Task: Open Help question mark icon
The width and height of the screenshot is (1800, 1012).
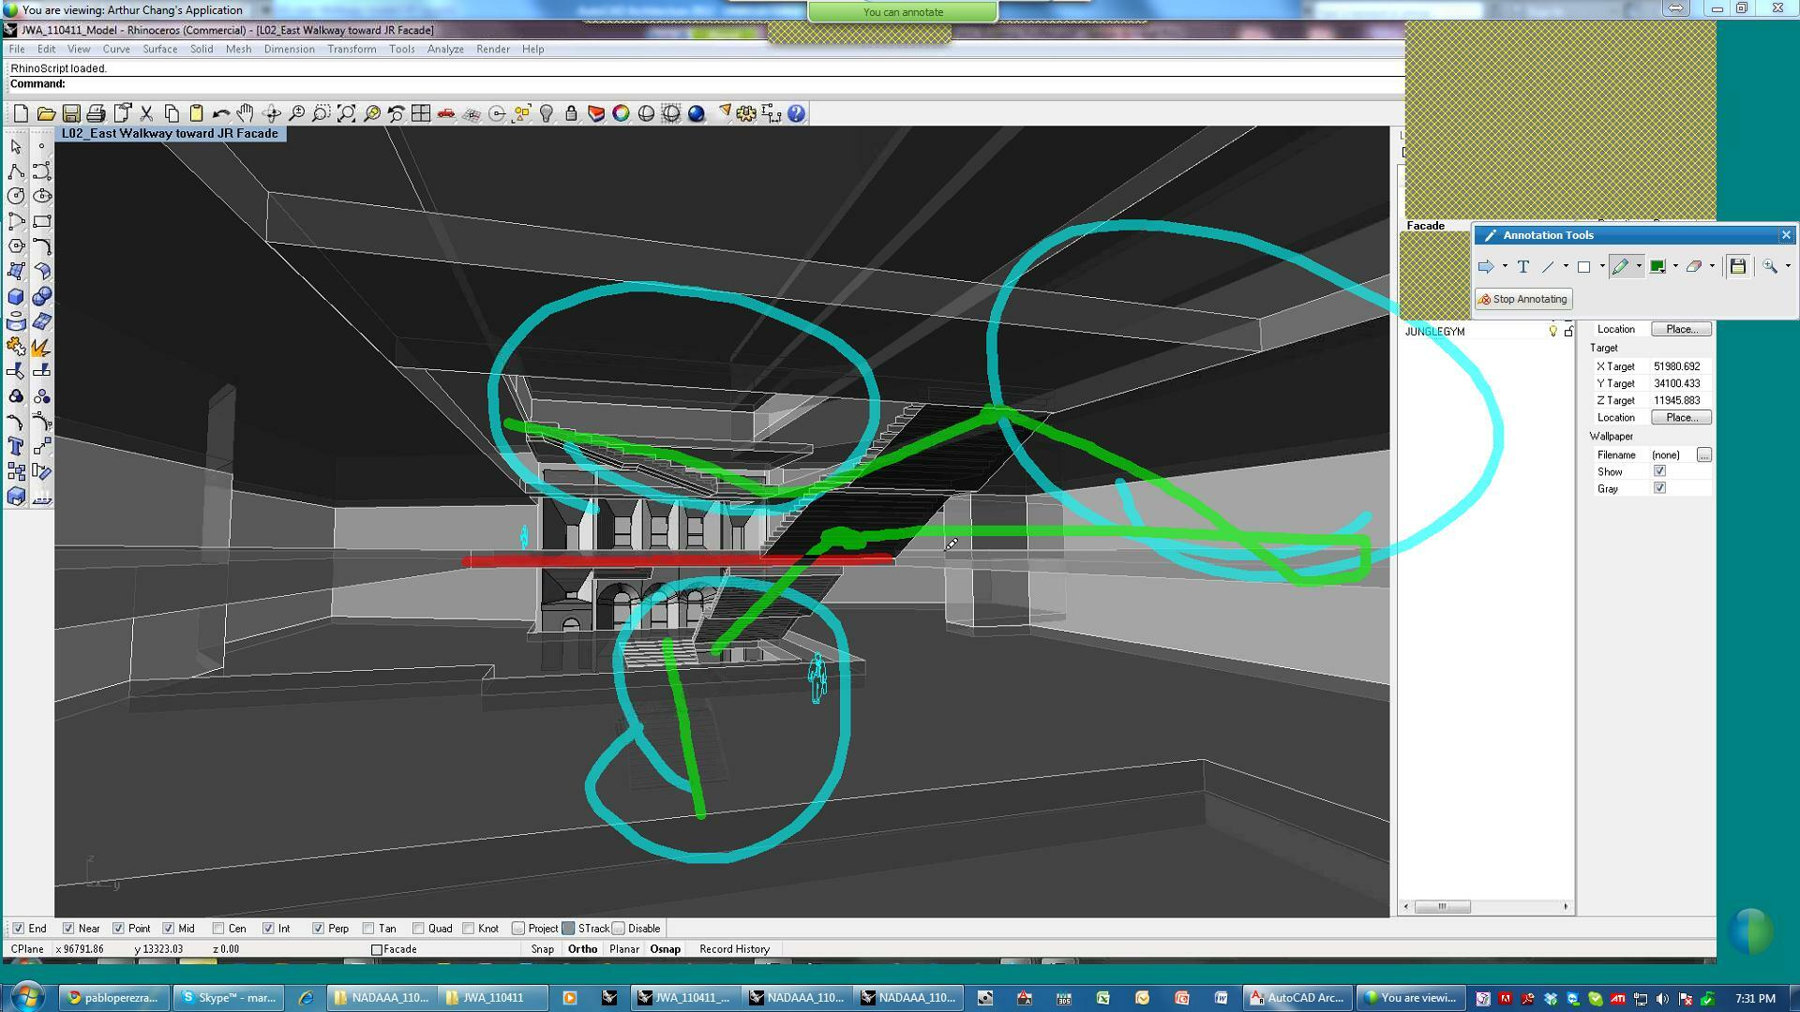Action: (796, 113)
